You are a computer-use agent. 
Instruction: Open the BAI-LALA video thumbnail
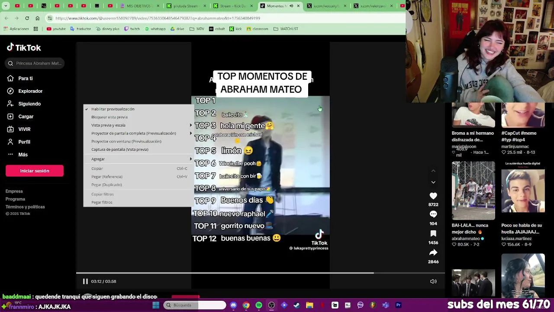click(473, 191)
